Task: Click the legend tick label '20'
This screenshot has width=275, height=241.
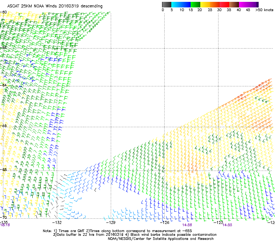Action: (x=200, y=10)
